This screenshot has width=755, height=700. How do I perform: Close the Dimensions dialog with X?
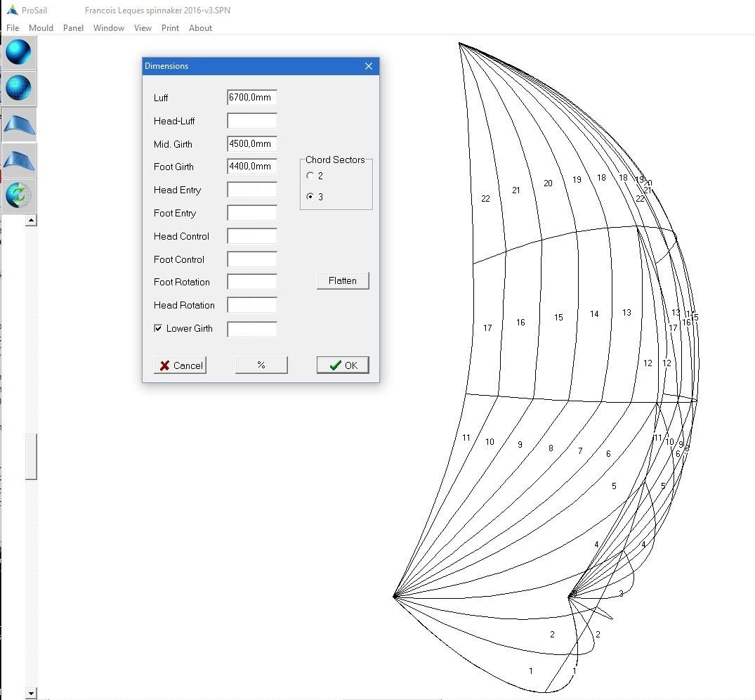369,66
